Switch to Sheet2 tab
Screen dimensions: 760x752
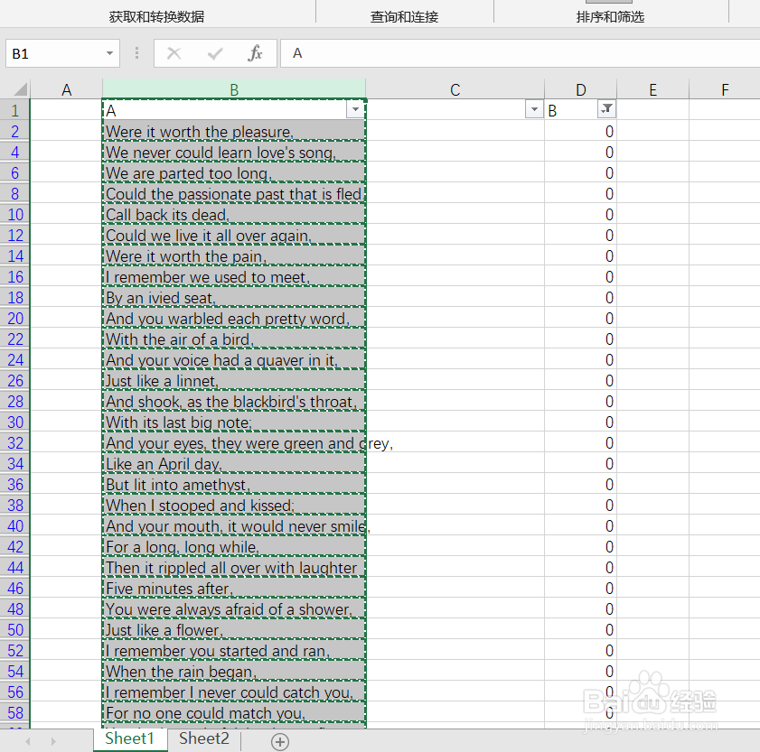click(x=204, y=738)
